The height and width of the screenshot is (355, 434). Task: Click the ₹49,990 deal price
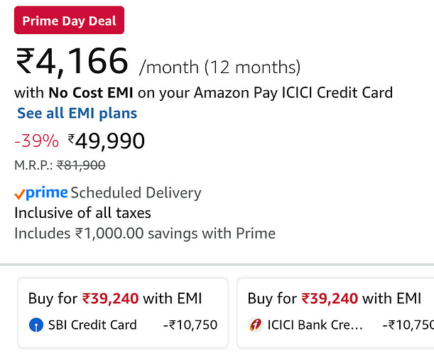107,141
